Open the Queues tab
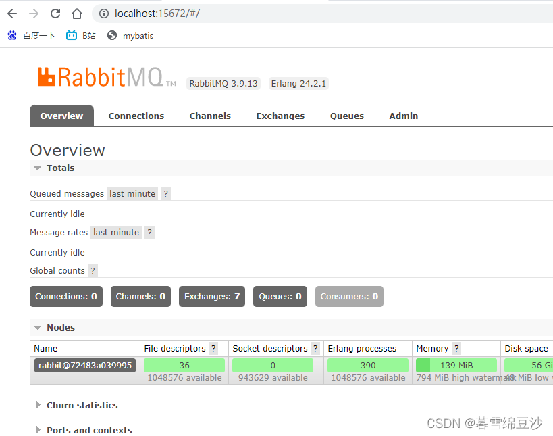The width and height of the screenshot is (553, 436). pyautogui.click(x=346, y=116)
